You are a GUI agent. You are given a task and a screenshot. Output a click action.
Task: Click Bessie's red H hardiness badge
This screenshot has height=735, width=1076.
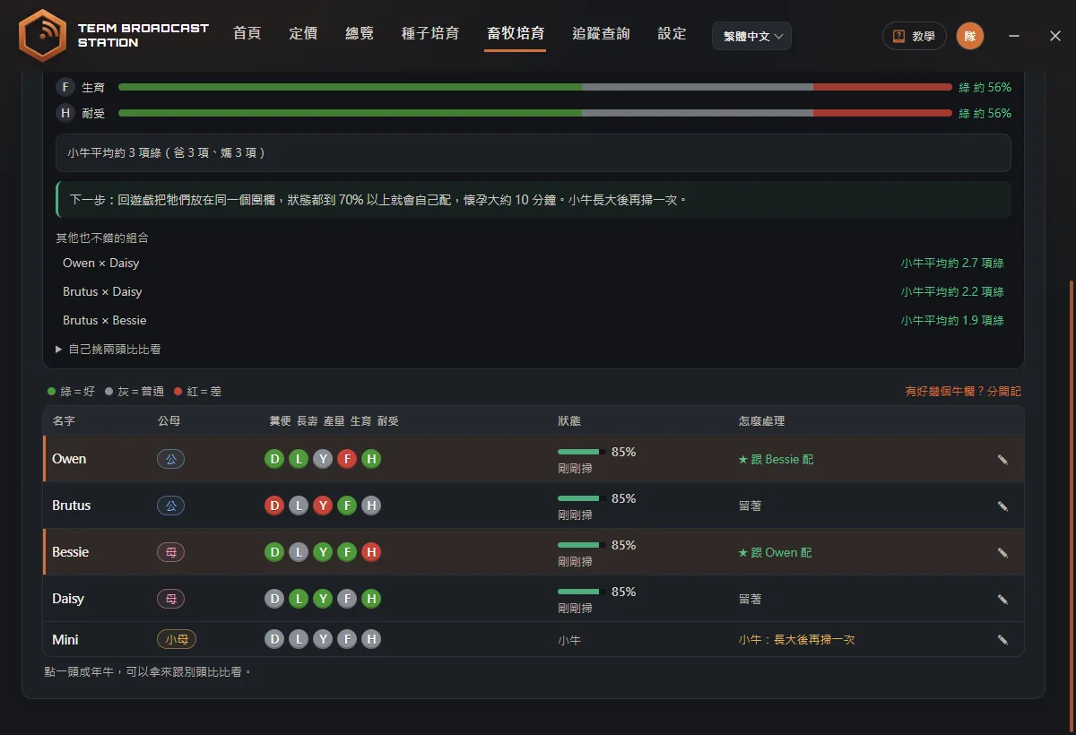371,552
